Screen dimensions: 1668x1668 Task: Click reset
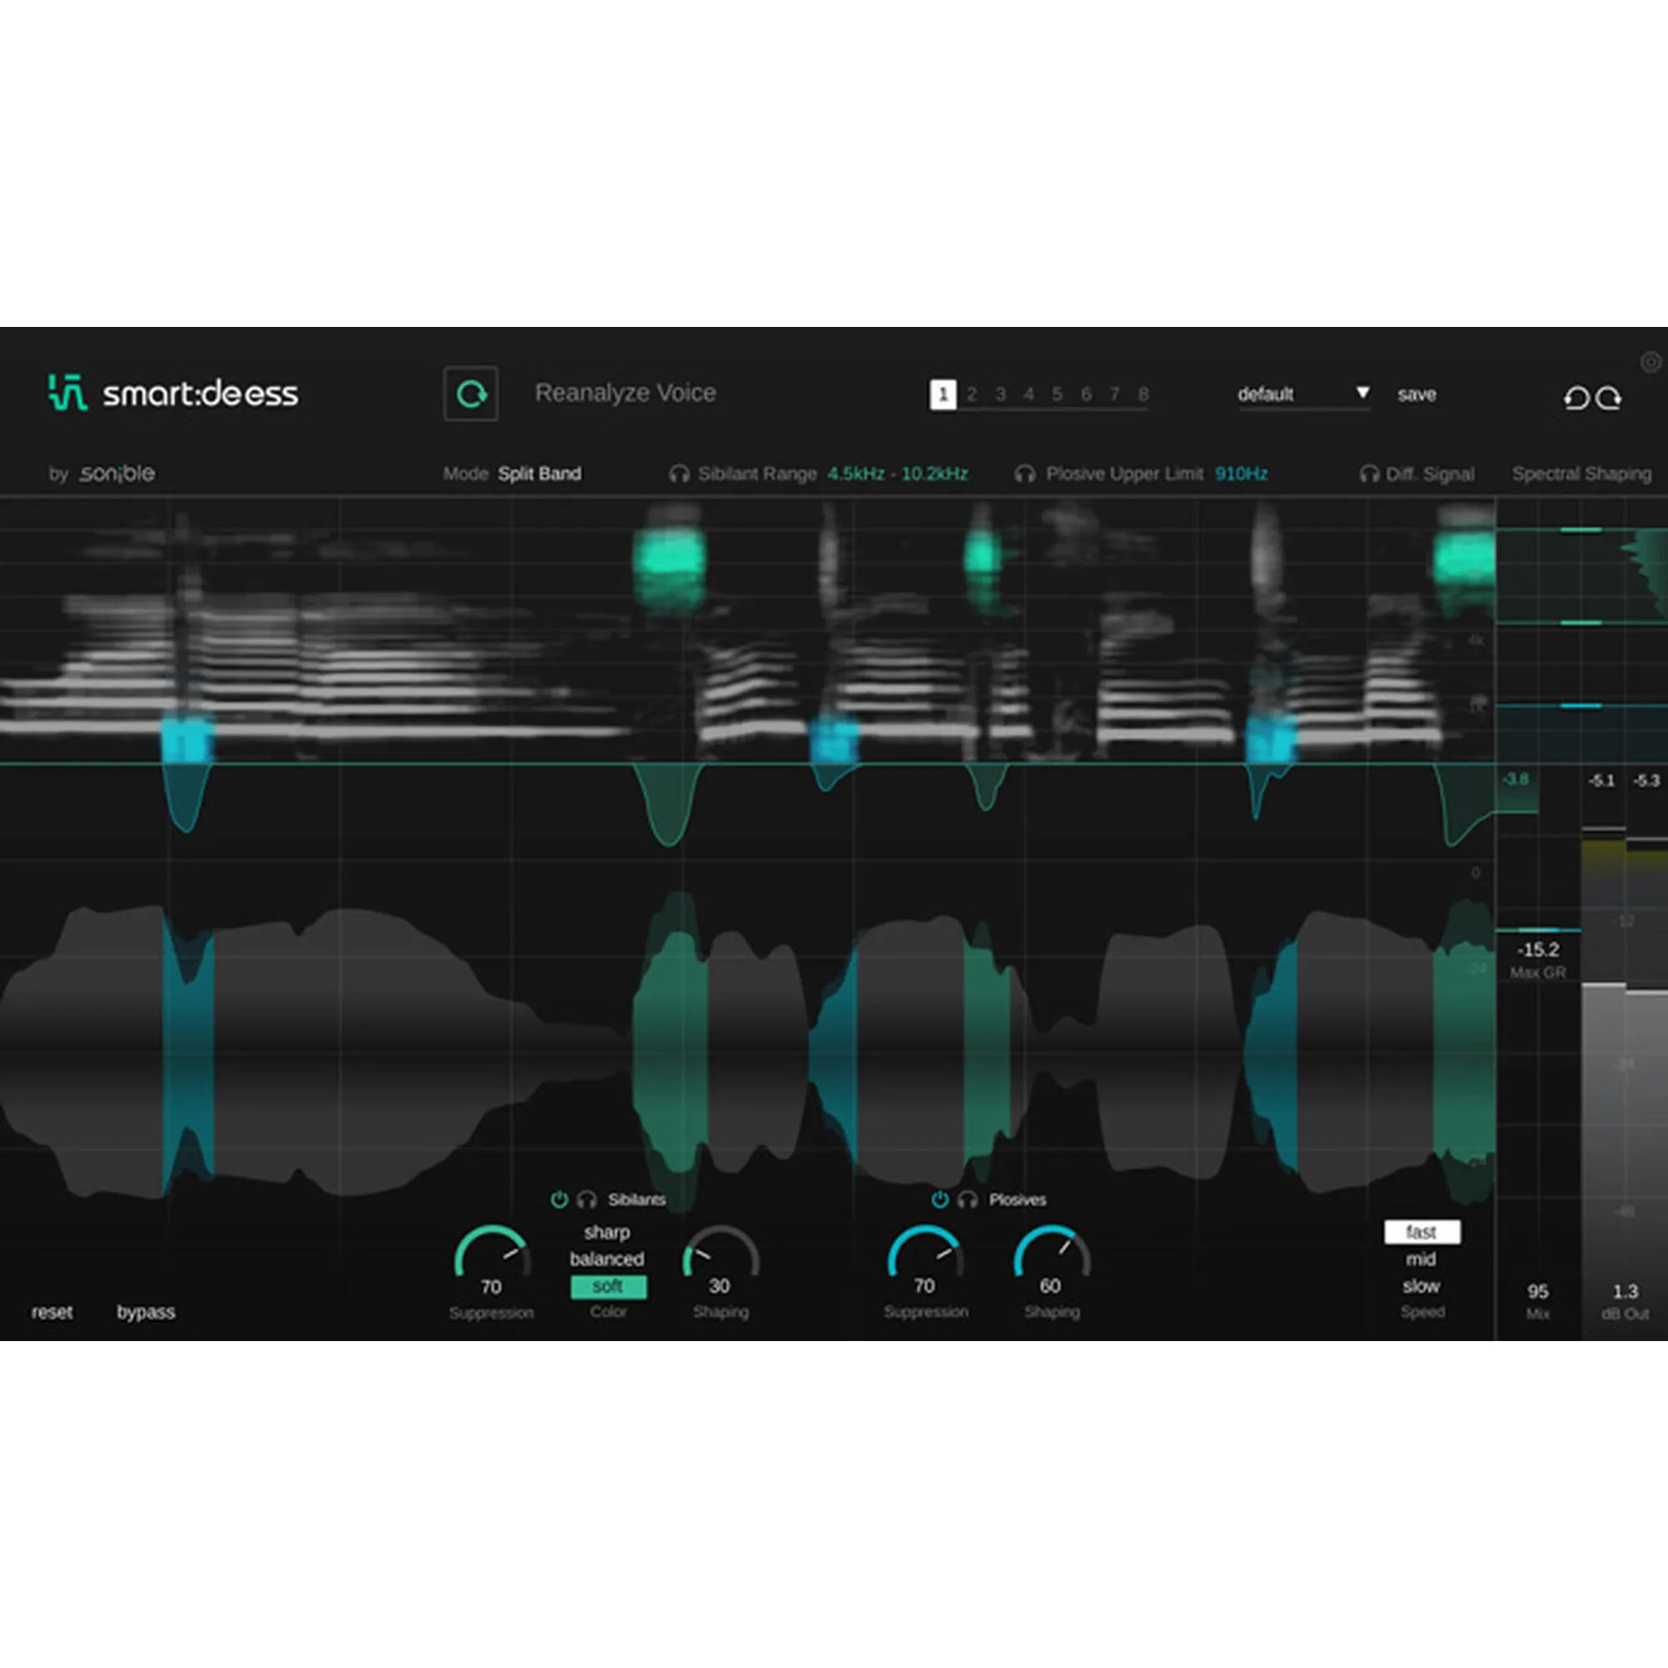pos(52,1311)
